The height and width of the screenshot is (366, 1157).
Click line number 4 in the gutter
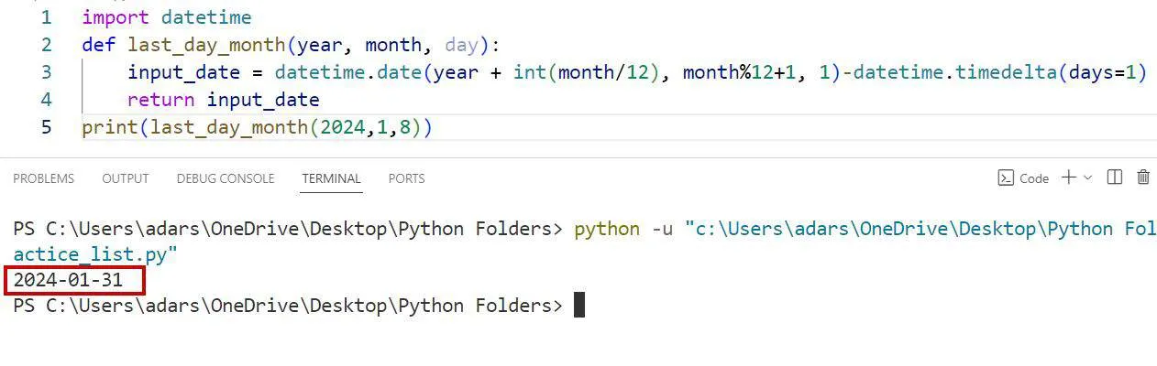[46, 100]
